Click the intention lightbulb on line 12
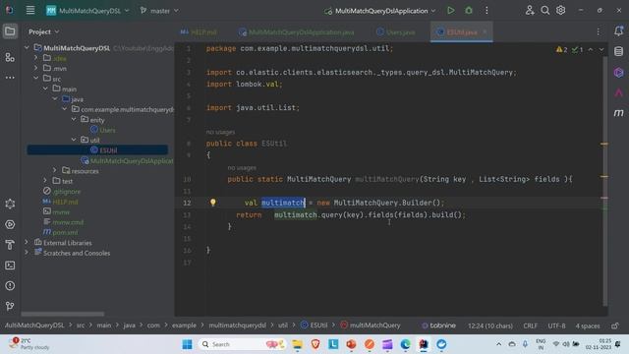The height and width of the screenshot is (354, 629). 213,203
